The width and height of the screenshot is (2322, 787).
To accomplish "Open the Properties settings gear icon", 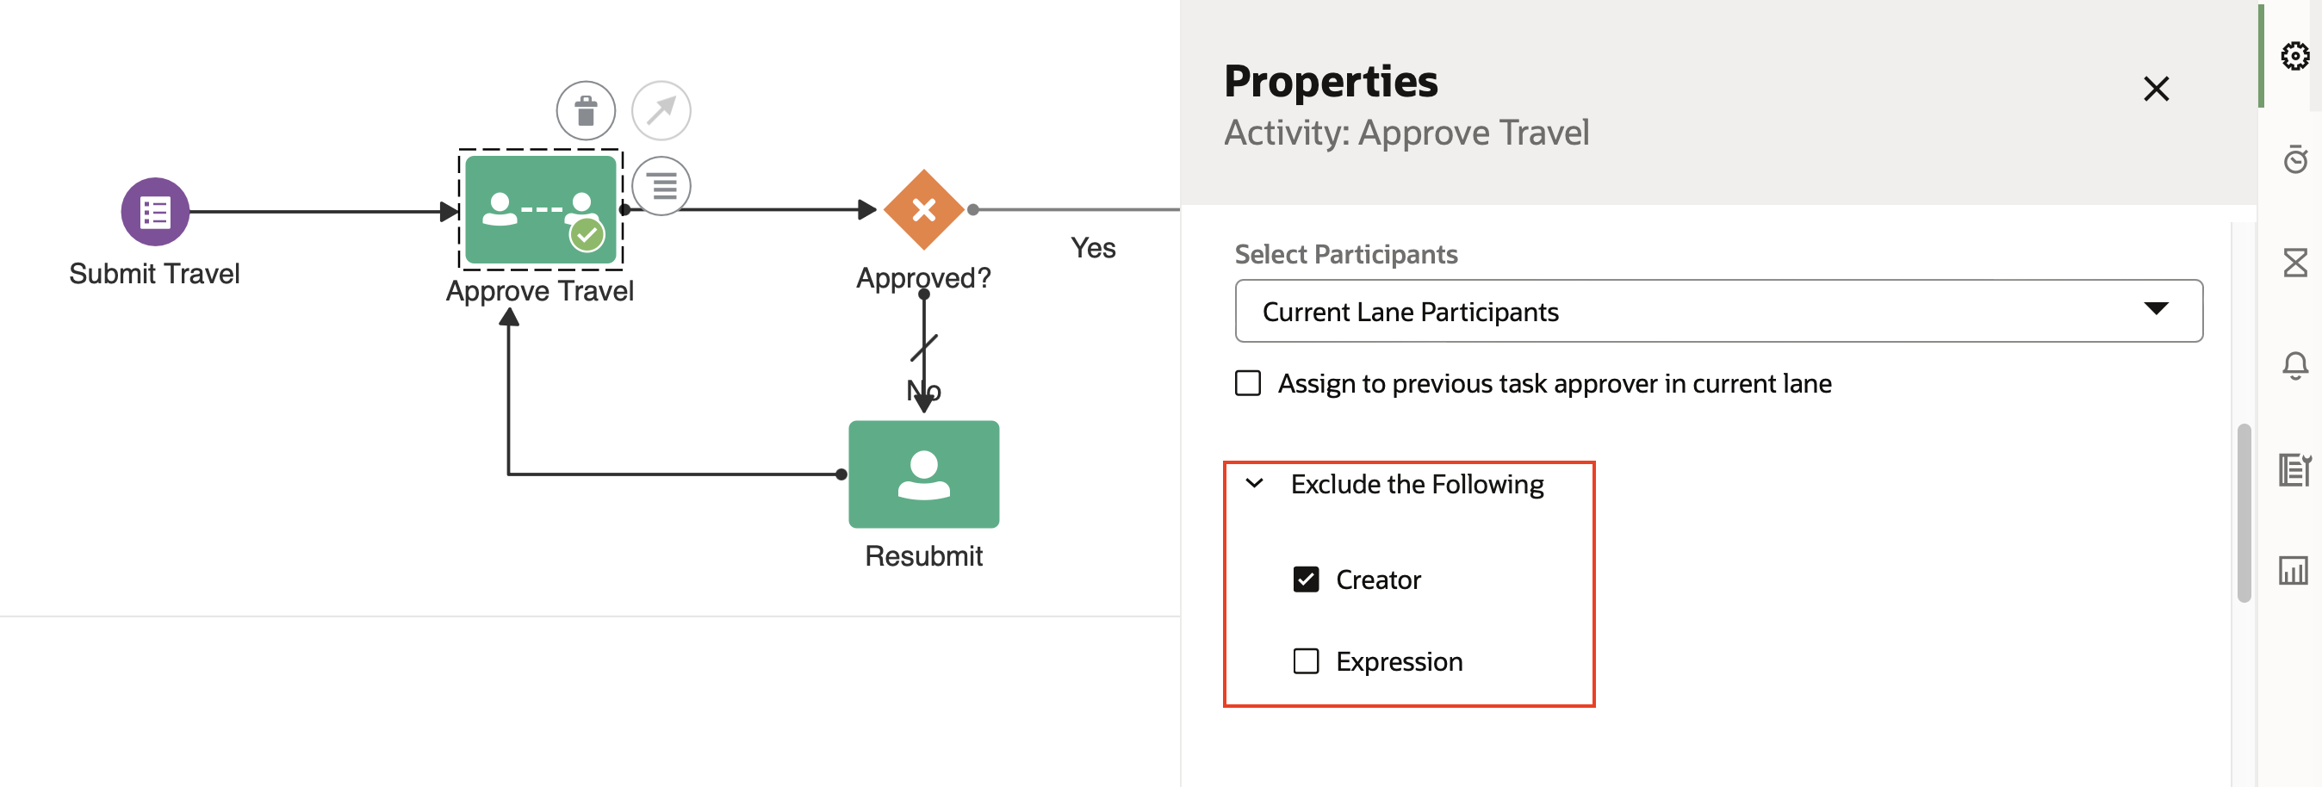I will (x=2295, y=56).
